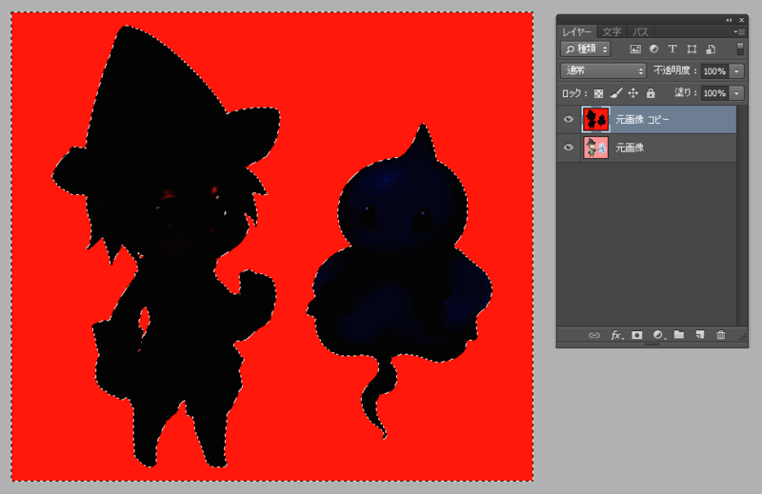Filter layers by adjustment layer icon

(x=654, y=49)
